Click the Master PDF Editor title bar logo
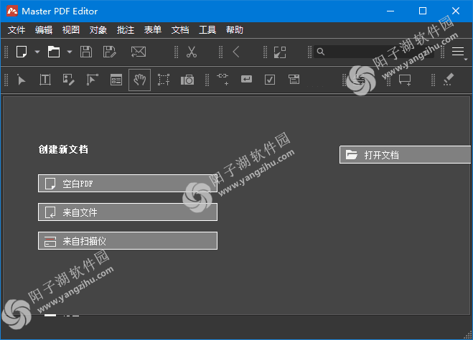Image resolution: width=473 pixels, height=340 pixels. [x=12, y=11]
